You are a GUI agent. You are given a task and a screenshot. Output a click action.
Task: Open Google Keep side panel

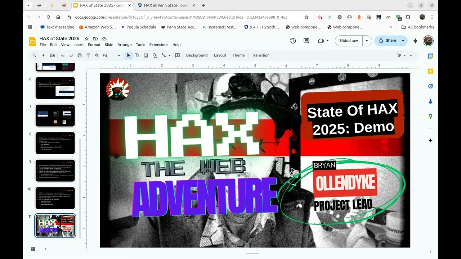[x=430, y=71]
